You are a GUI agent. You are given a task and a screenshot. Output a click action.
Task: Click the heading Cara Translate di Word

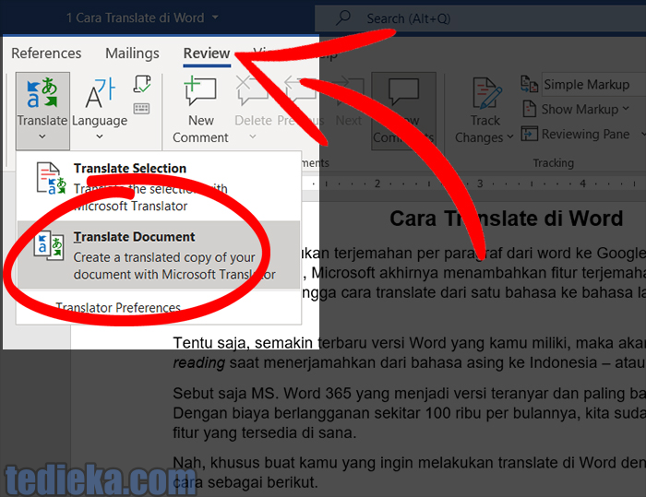(507, 219)
